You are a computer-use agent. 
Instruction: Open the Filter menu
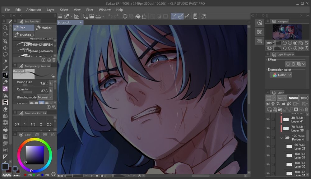[90, 10]
